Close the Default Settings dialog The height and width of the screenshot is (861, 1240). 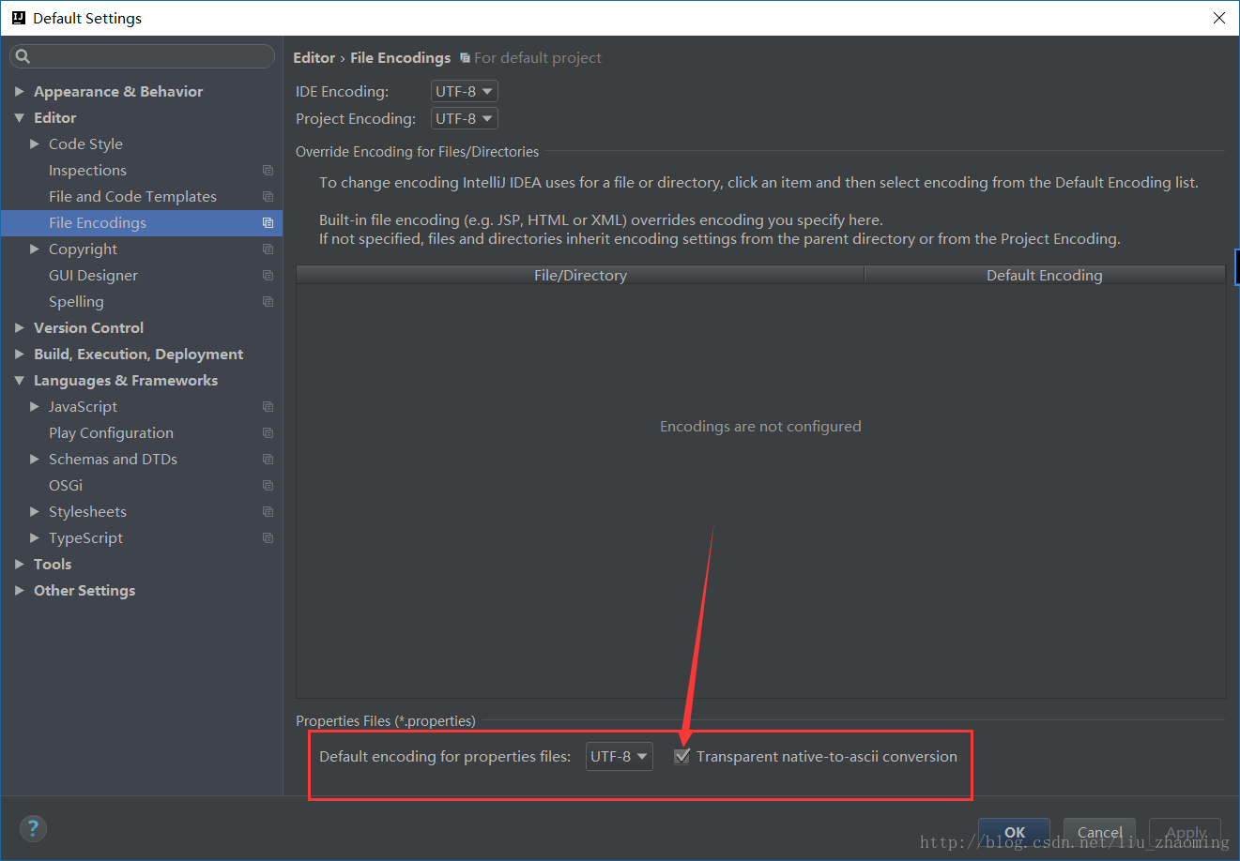[x=1218, y=18]
